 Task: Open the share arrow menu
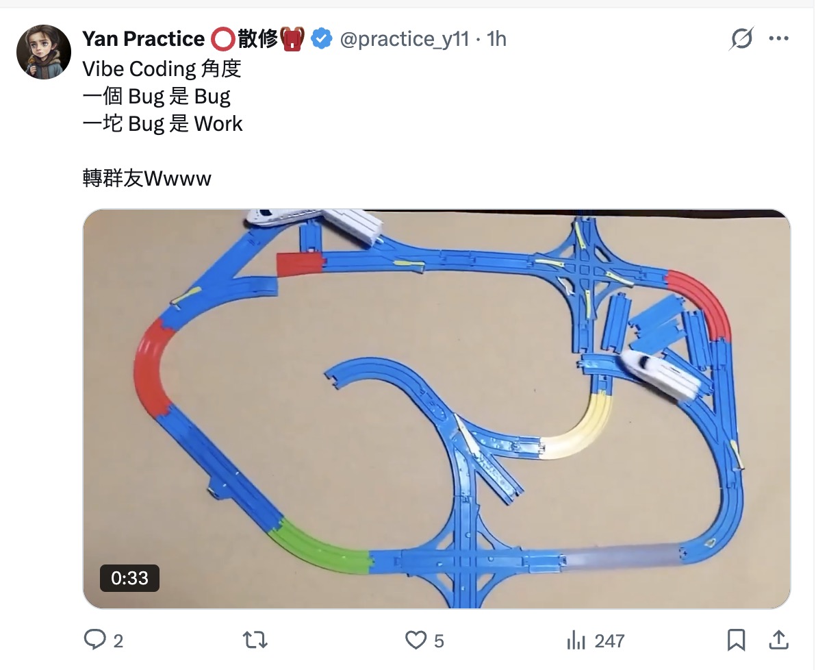tap(778, 640)
